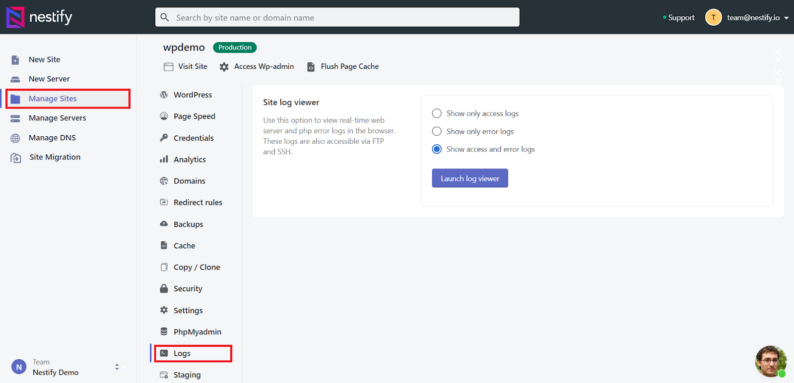Open the Staging section

187,375
